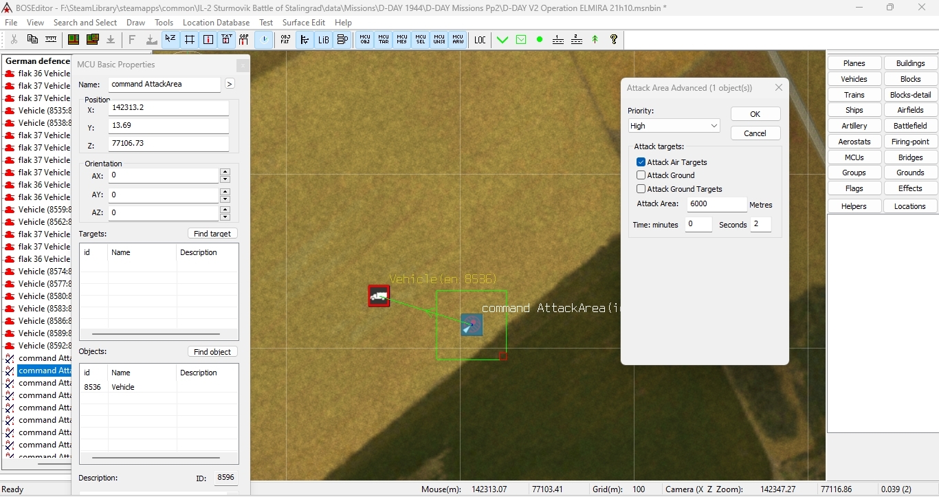Click the Find object button
The width and height of the screenshot is (939, 497).
coord(212,352)
